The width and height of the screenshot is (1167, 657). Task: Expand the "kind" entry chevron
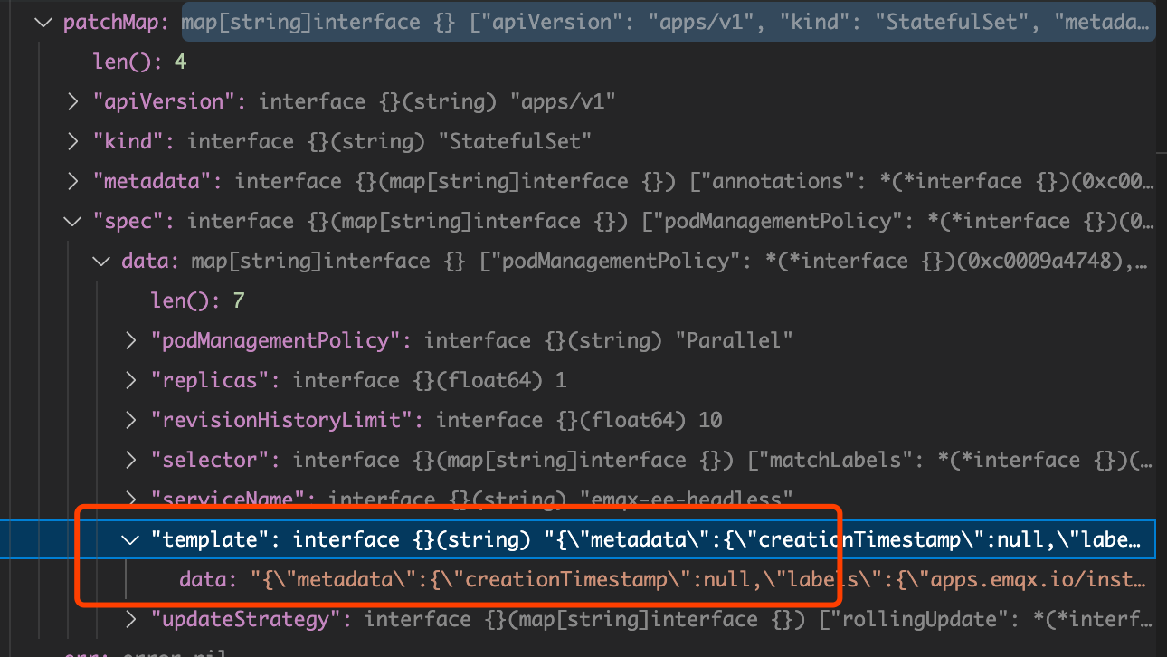73,141
